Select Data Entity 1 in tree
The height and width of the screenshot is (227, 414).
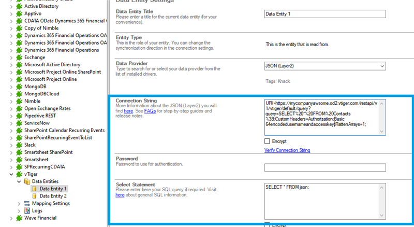click(x=53, y=189)
